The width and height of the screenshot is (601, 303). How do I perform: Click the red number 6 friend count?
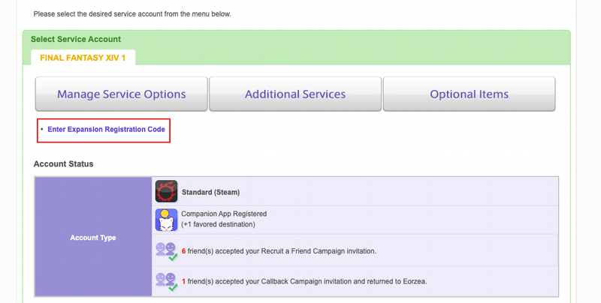[183, 251]
